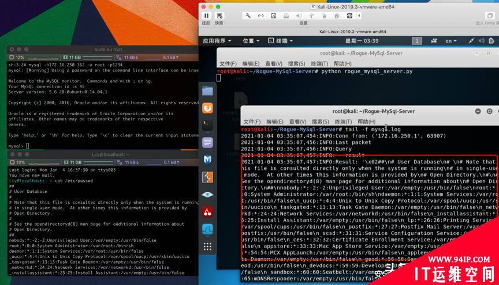Open the 应用程序 menu in Kali top bar
Screen dimensions: 499x285
coord(217,41)
